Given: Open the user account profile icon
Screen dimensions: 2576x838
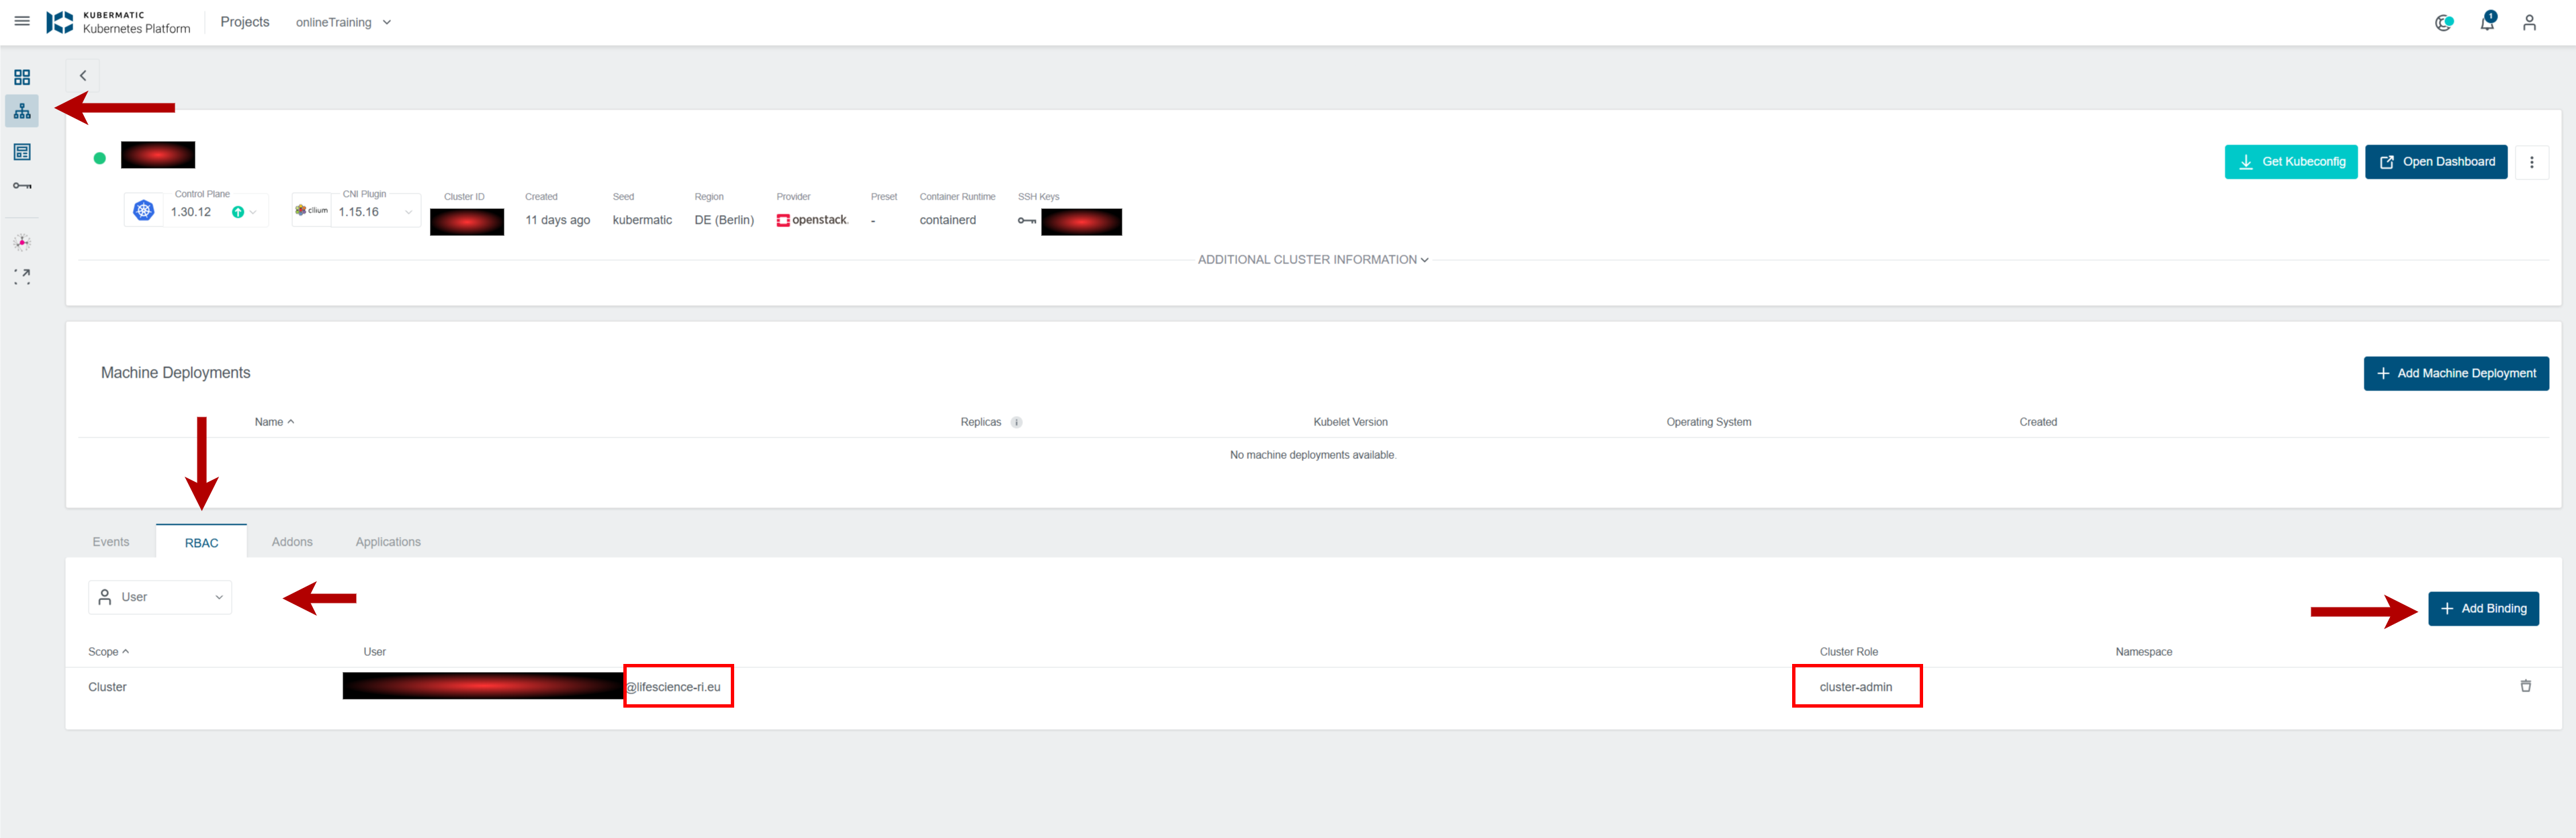Looking at the screenshot, I should (x=2529, y=22).
